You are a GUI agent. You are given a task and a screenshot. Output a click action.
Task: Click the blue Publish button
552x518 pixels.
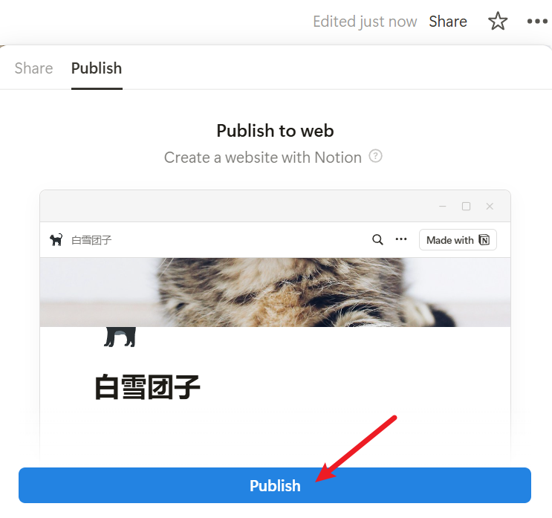point(275,485)
